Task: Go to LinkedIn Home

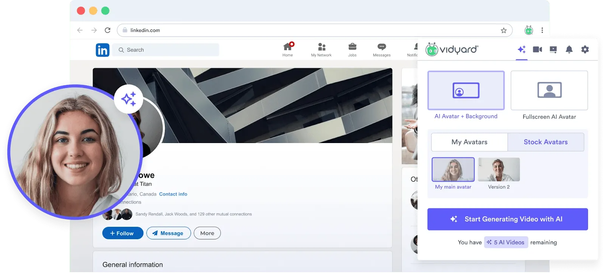Action: (x=288, y=50)
